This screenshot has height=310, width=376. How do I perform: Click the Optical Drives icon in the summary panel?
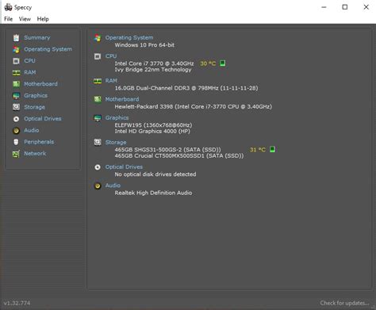[x=98, y=167]
